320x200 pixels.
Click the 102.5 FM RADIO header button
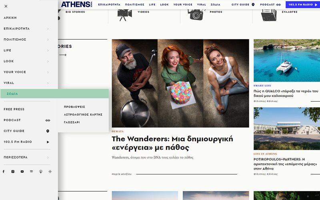pos(303,4)
